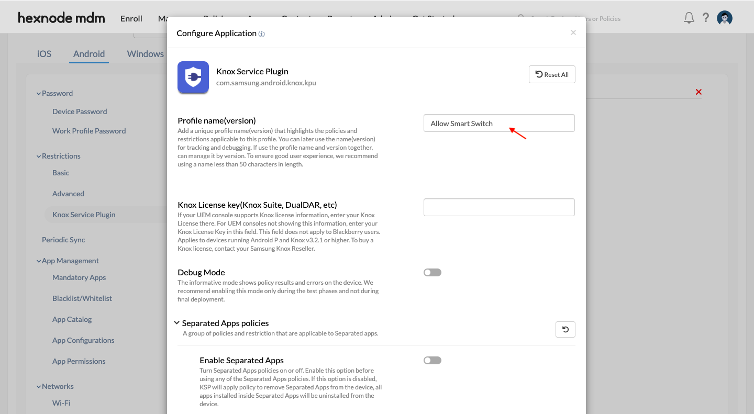Open Blacklist/Whitelist settings
754x414 pixels.
pyautogui.click(x=82, y=298)
